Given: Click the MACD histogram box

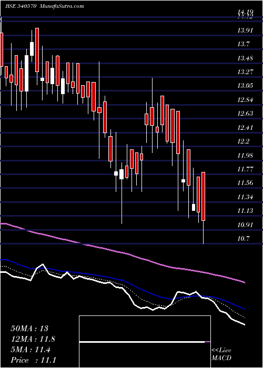Looking at the screenshot, I should pos(145,342).
